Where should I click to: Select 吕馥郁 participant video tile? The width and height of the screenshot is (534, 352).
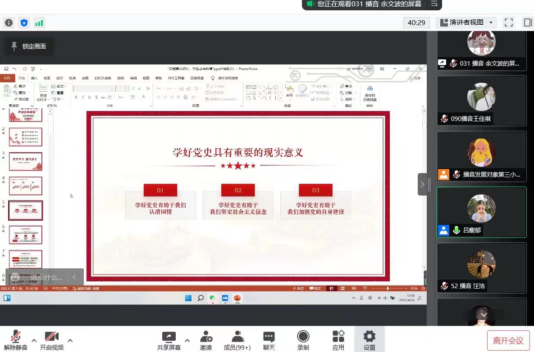click(x=481, y=212)
